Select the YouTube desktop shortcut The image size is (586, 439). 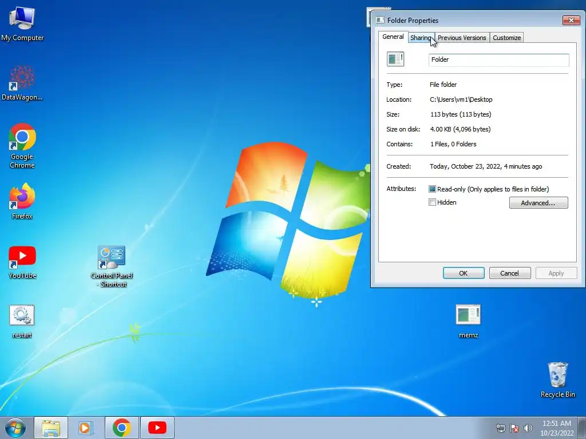22,262
